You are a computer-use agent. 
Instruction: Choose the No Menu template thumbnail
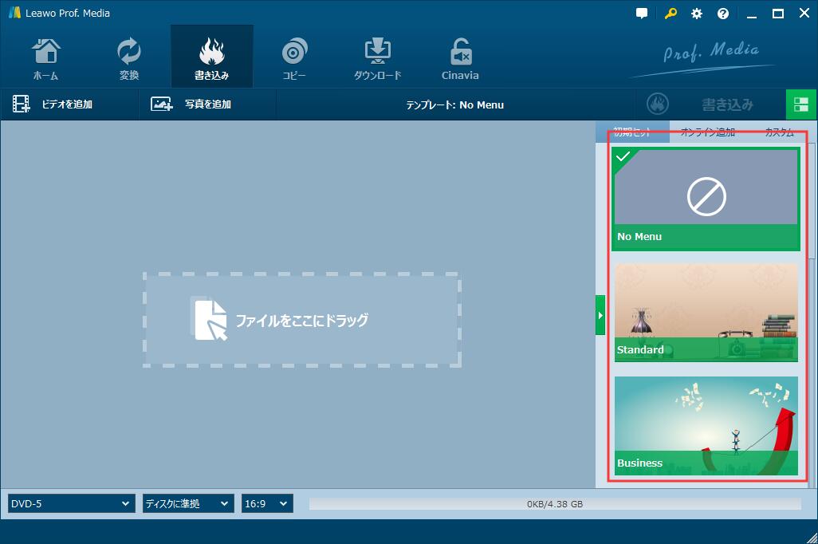(706, 199)
